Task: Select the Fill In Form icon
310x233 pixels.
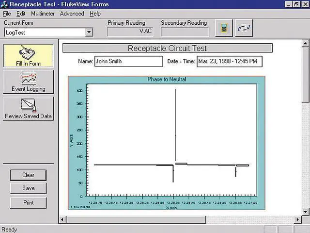Action: click(28, 56)
